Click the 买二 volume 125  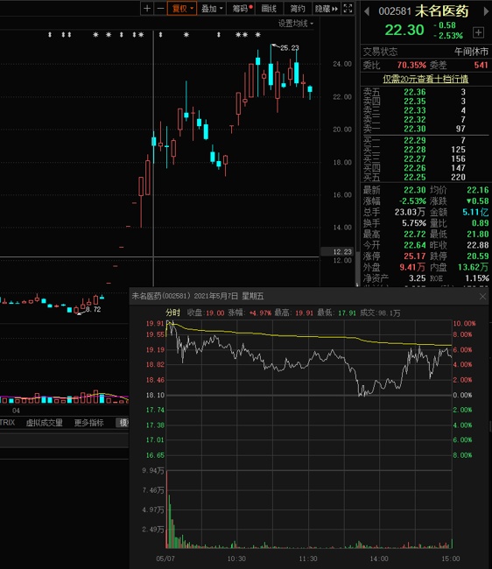458,150
